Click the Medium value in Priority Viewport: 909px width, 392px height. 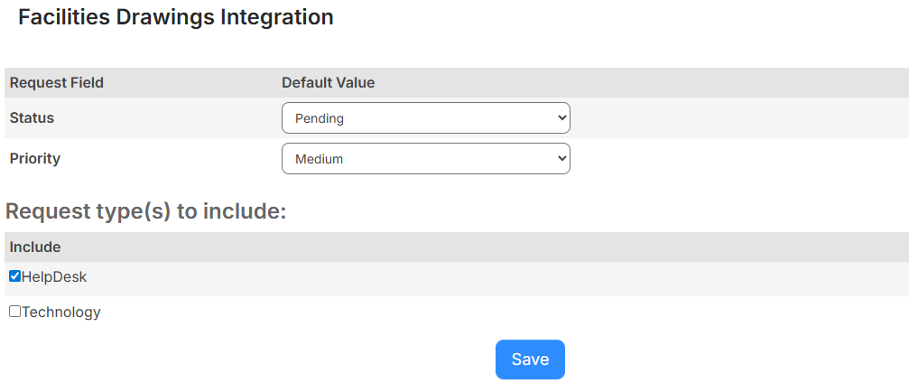[x=320, y=159]
